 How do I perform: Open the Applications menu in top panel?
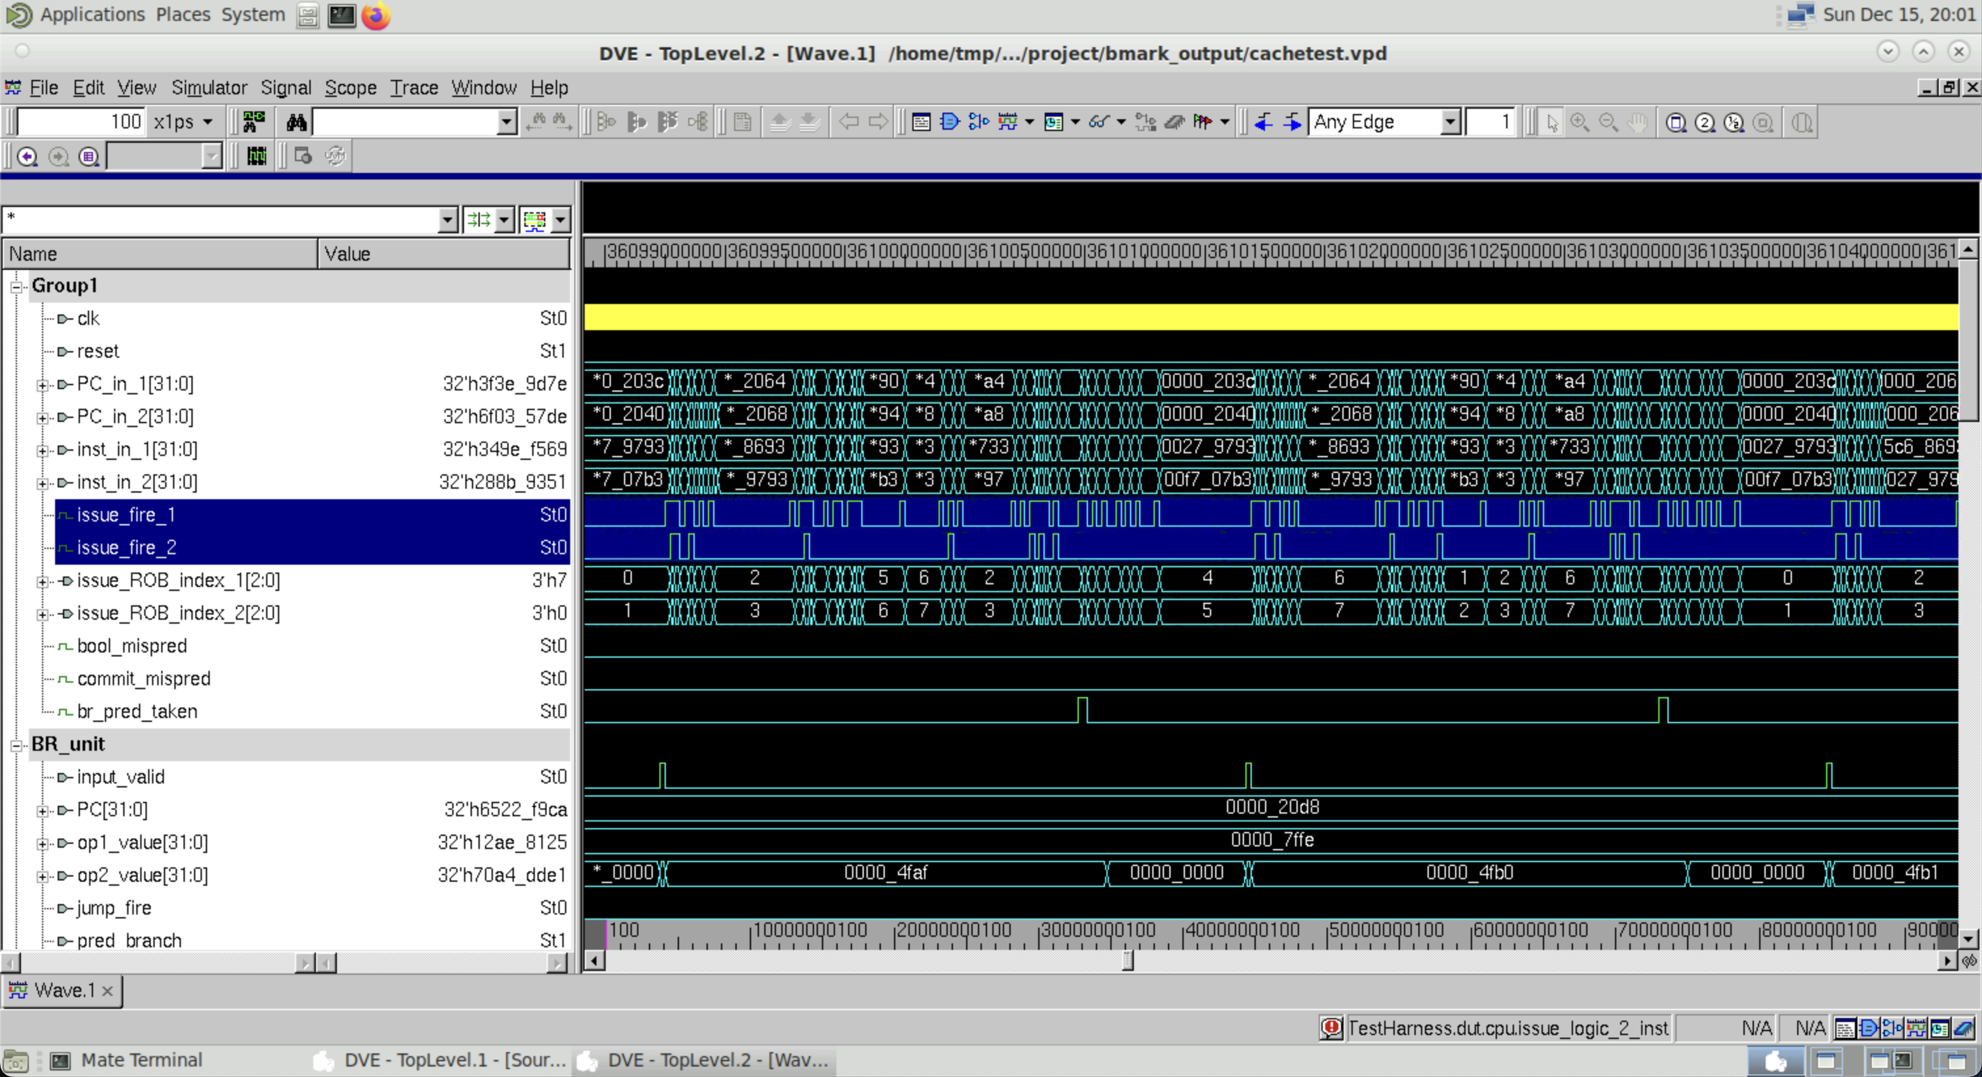click(92, 14)
